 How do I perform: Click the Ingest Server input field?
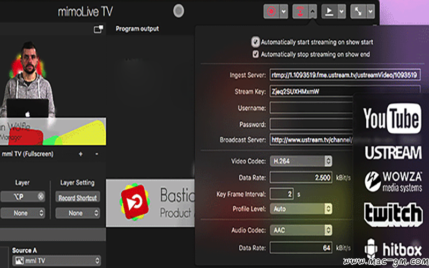point(345,75)
